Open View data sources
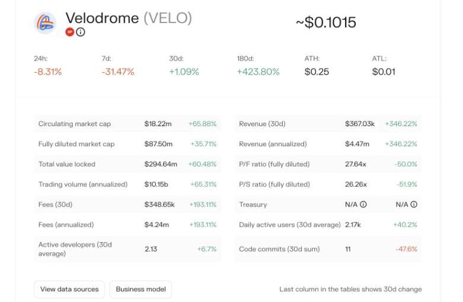The image size is (463, 302). pos(69,290)
